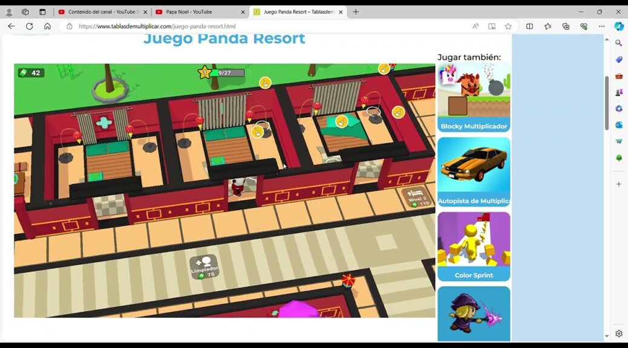Image resolution: width=628 pixels, height=348 pixels.
Task: Open the Edge sidebar Search icon
Action: pyautogui.click(x=619, y=43)
